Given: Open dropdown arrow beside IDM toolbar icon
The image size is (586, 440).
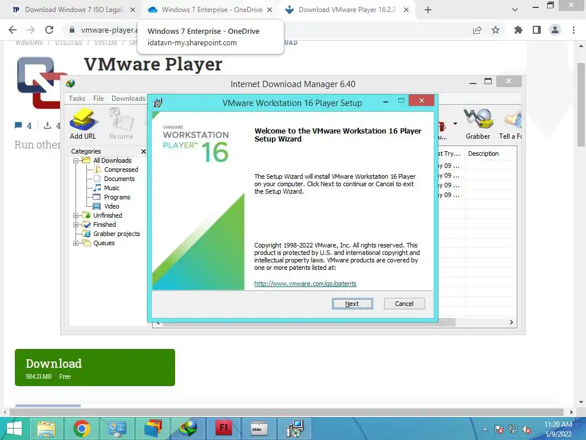Looking at the screenshot, I should click(455, 124).
